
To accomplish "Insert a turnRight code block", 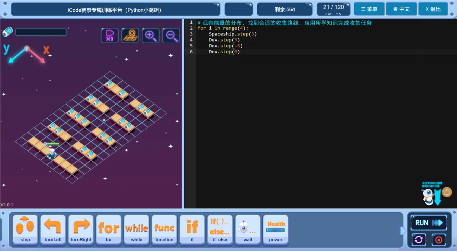I will coord(81,230).
